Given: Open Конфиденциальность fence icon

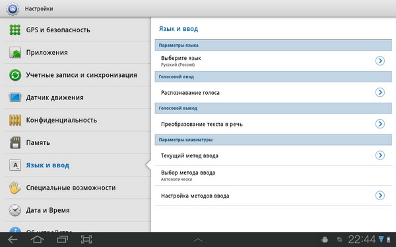Looking at the screenshot, I should point(15,120).
